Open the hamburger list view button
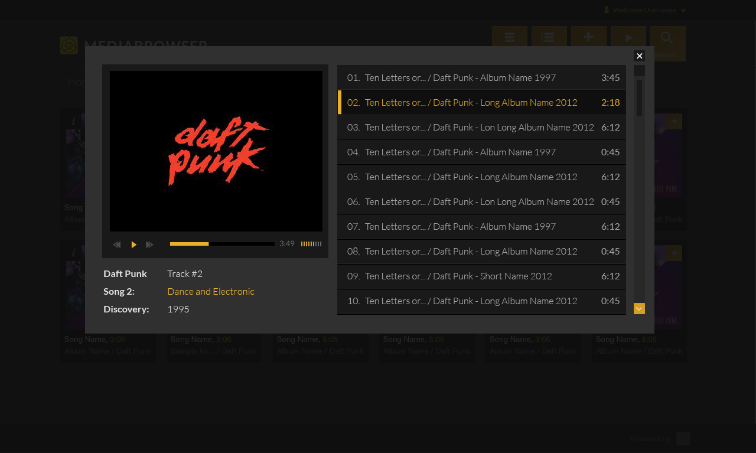Viewport: 756px width, 453px height. (510, 37)
